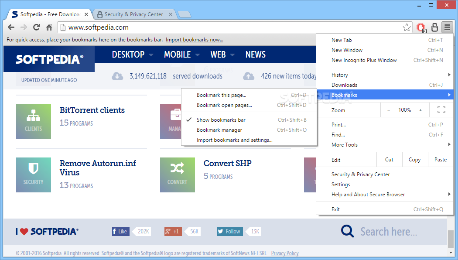Open Downloads from the menu
Viewport: 458px width, 260px height.
(x=385, y=85)
